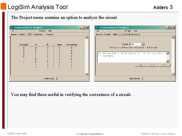The image size is (182, 136).
Task: Minimize the truth-table Combinational Analysis window
Action: point(81,27)
